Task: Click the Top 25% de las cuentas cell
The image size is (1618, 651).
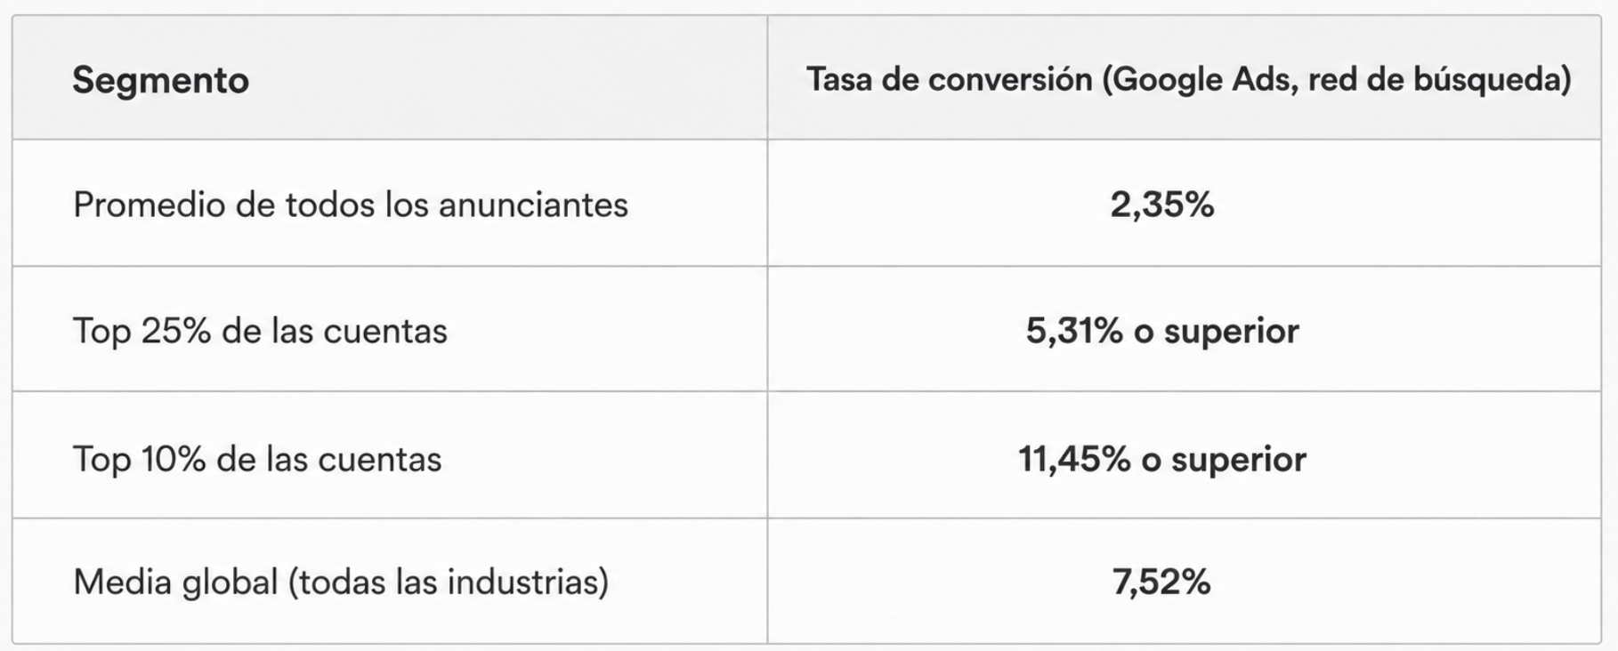Action: coord(390,330)
